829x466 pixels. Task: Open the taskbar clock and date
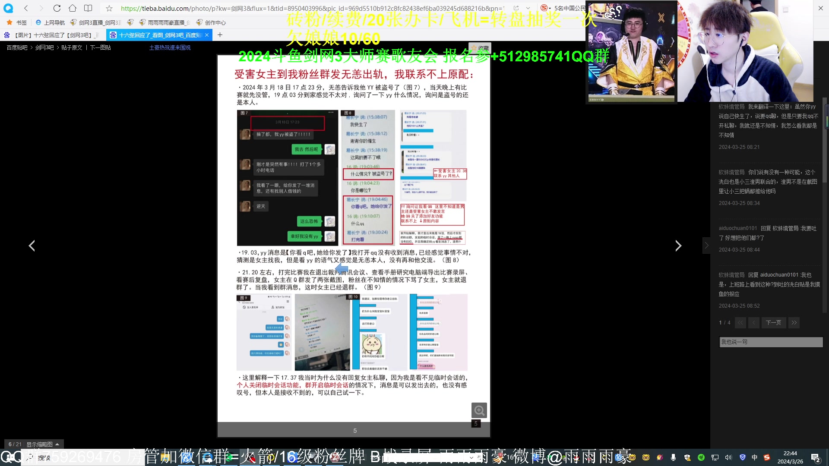pyautogui.click(x=790, y=457)
